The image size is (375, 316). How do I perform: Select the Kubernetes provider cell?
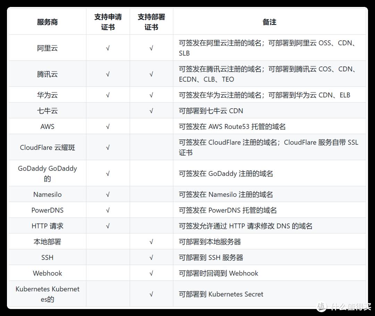[47, 294]
